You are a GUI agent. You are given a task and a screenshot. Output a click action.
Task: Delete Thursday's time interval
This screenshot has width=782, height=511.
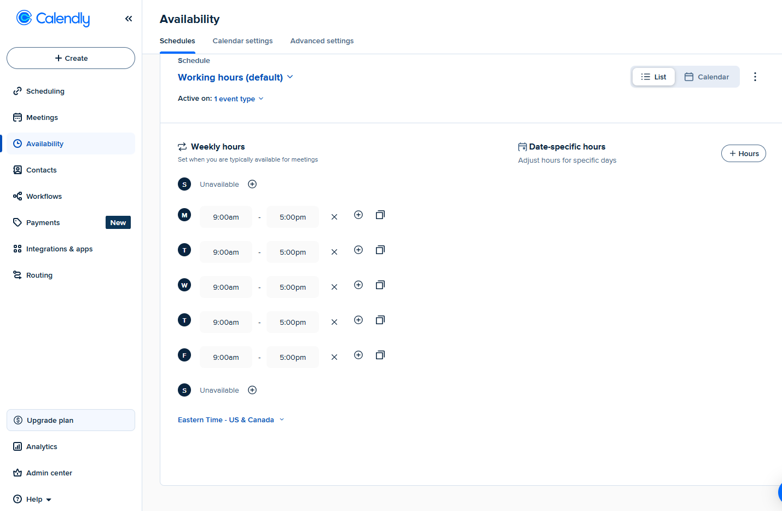[334, 322]
